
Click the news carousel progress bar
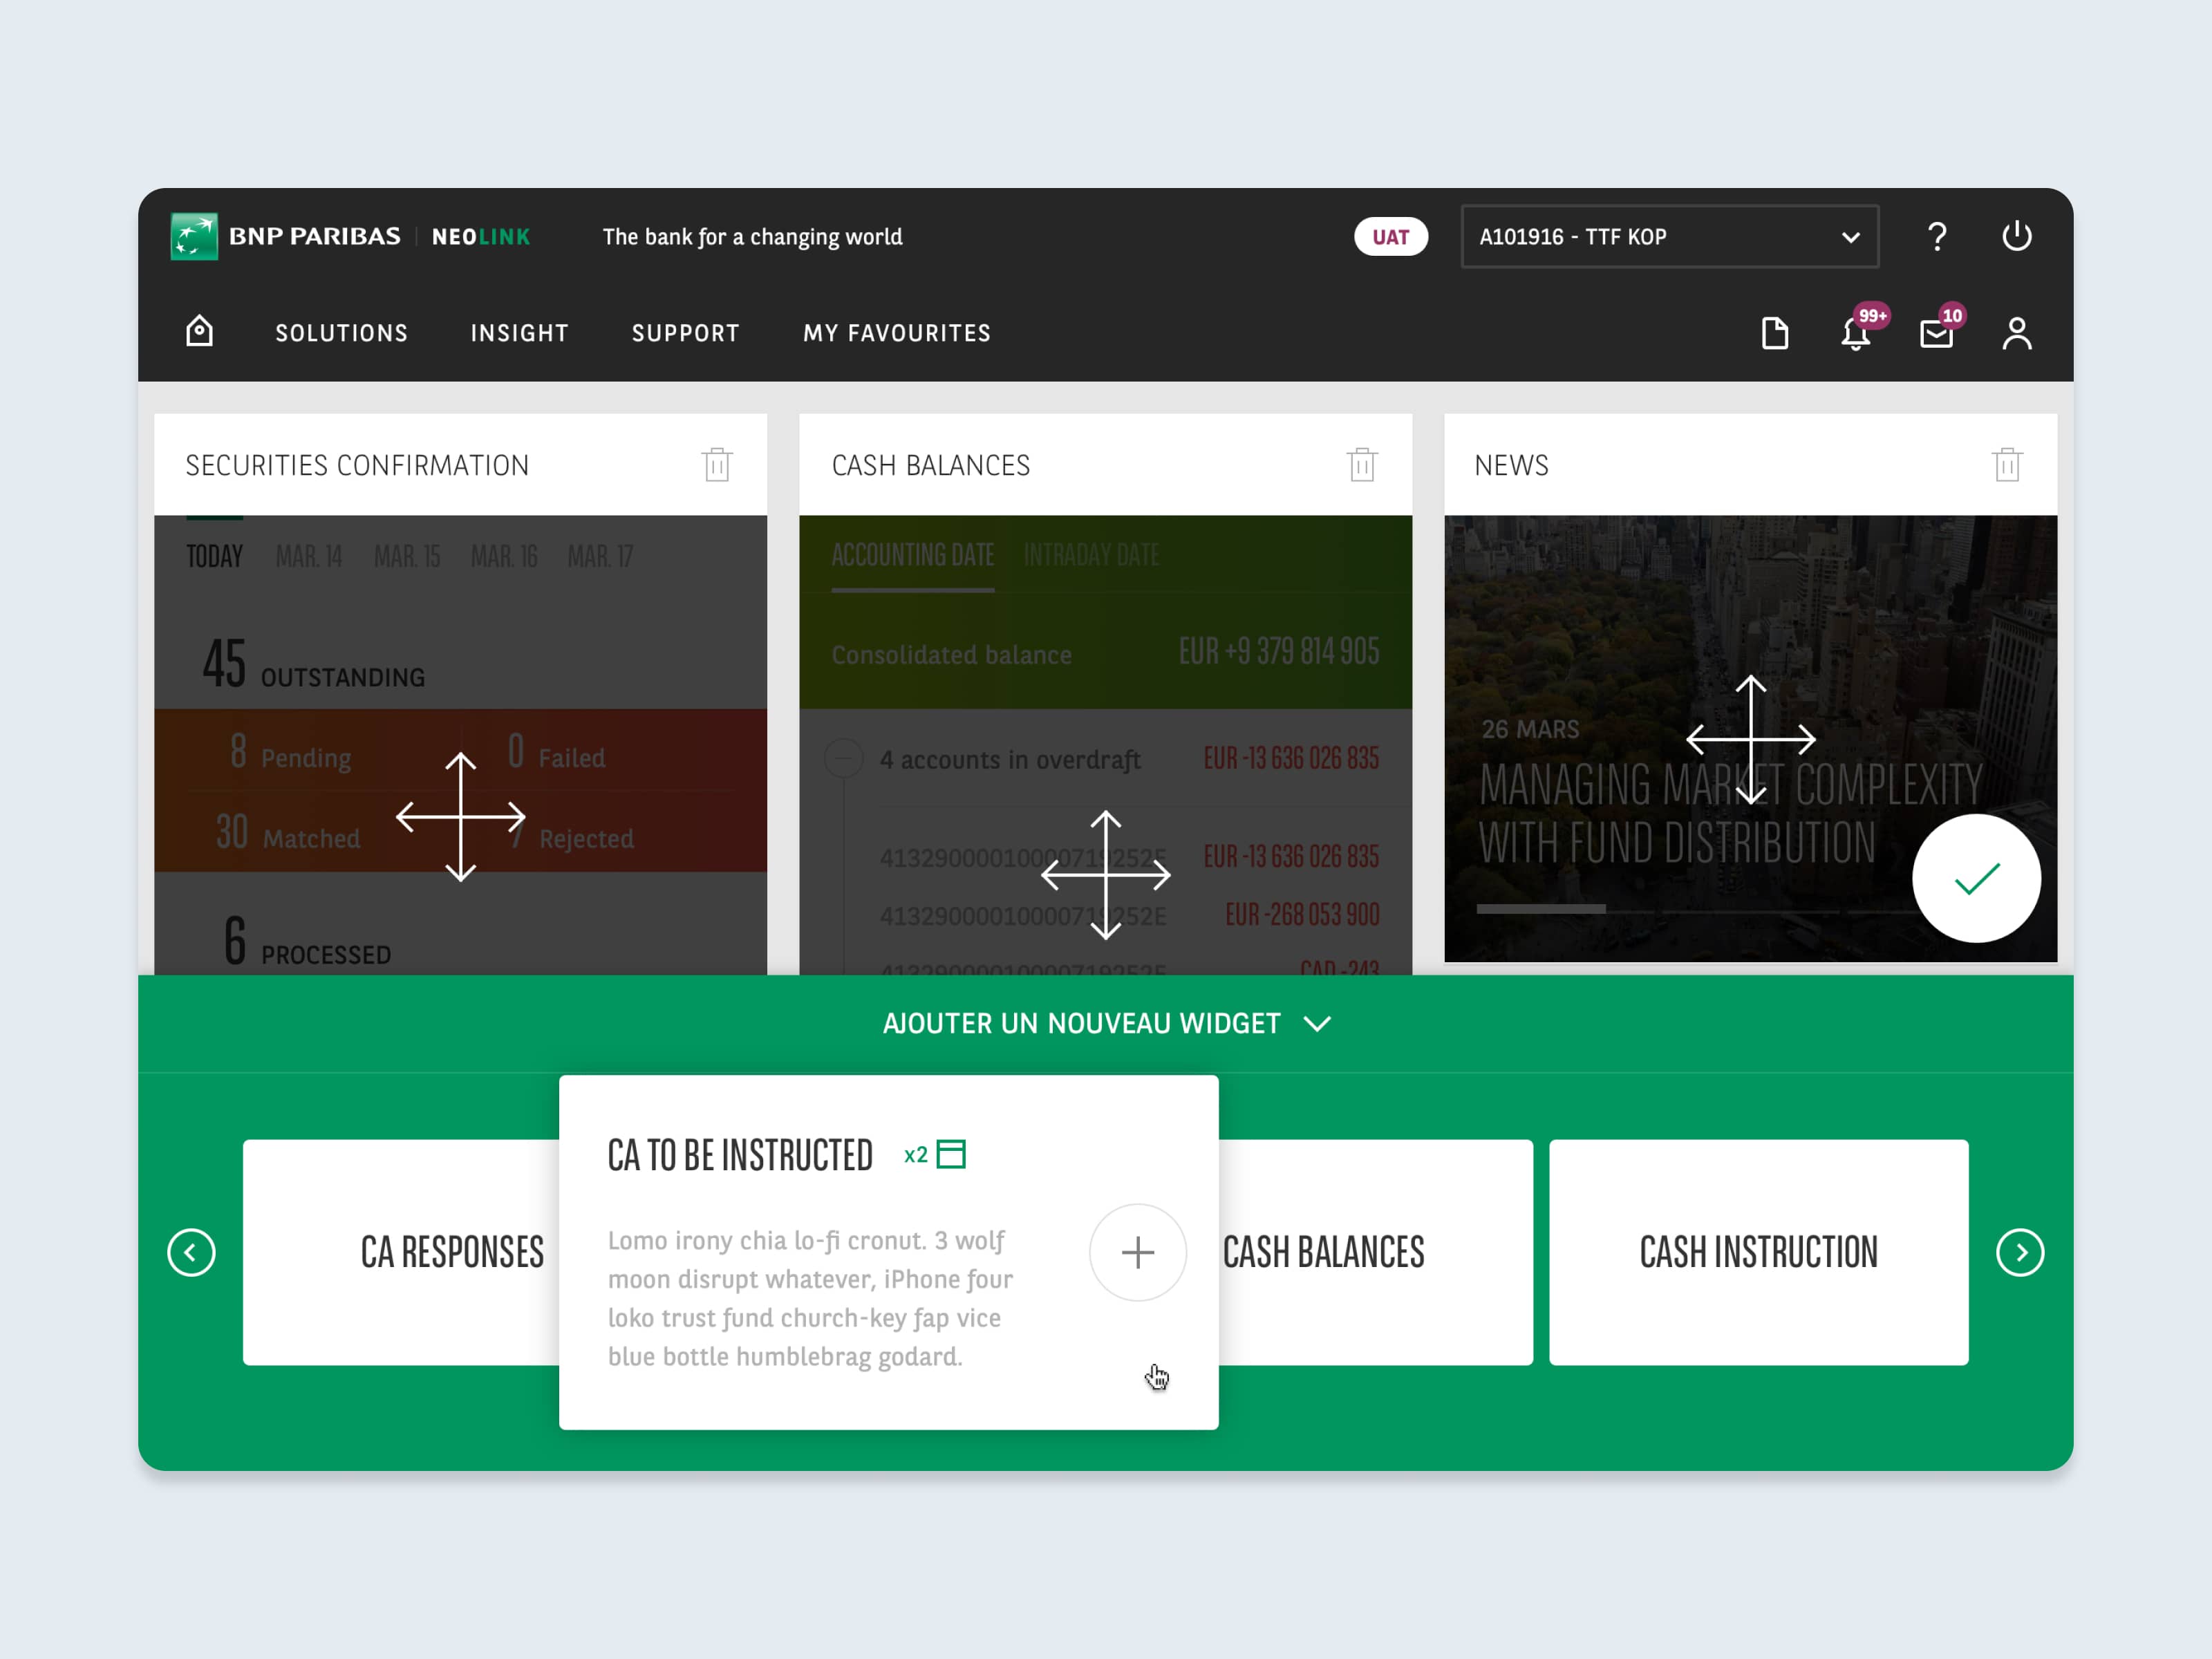[1695, 909]
